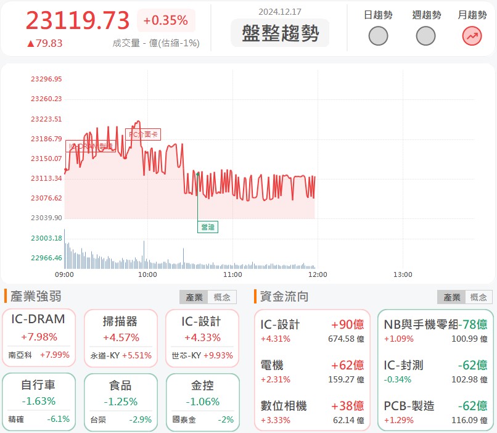Open the IC-設計 +4.33% sector card
Viewport: 497px width, 433px height.
[202, 338]
